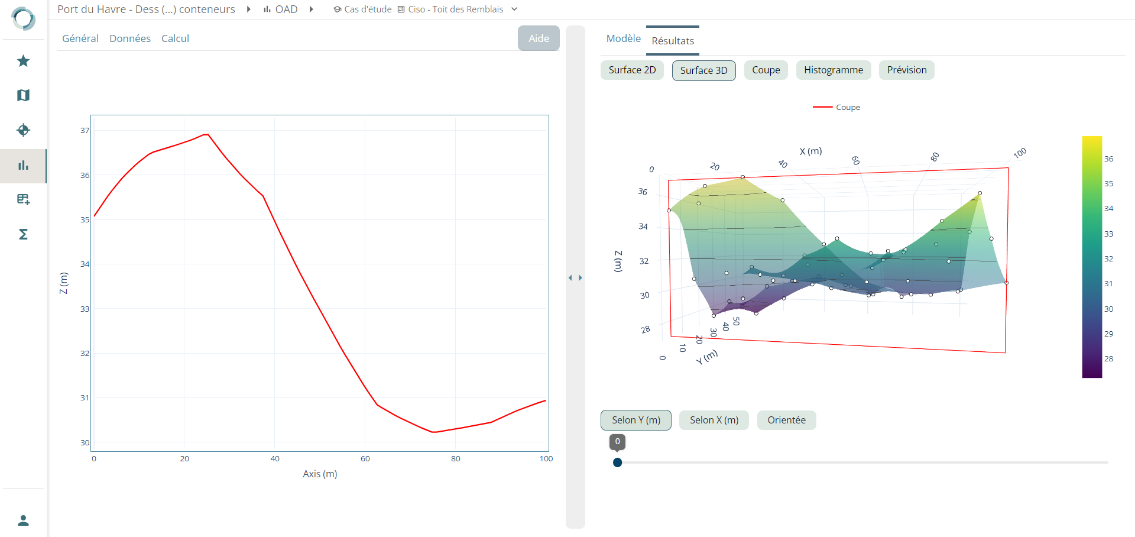Click the panel splitter arrows
1135x537 pixels.
pos(575,277)
